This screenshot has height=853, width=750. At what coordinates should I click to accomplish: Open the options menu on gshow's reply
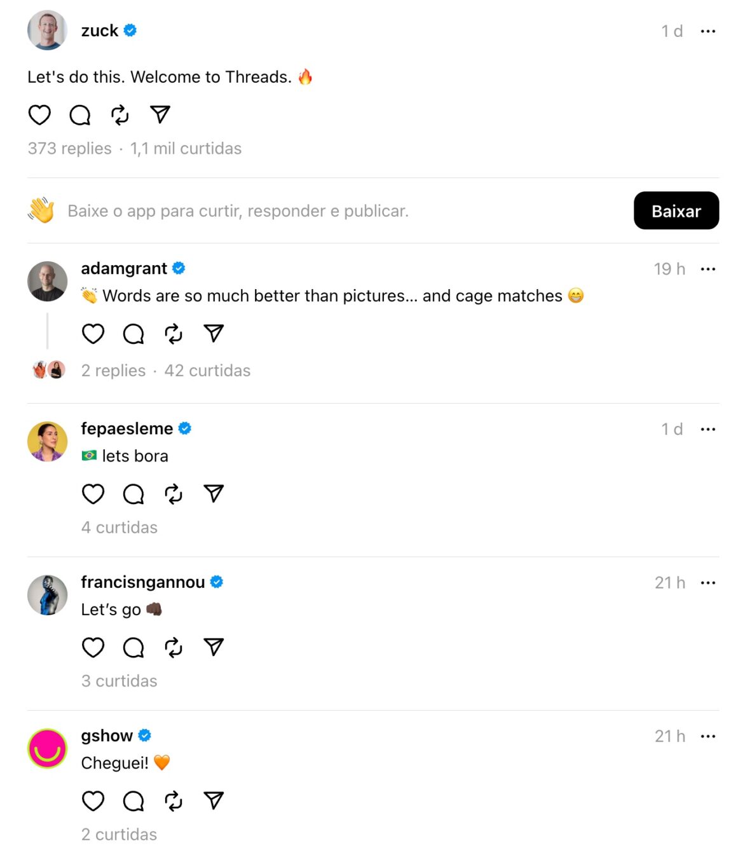click(708, 736)
